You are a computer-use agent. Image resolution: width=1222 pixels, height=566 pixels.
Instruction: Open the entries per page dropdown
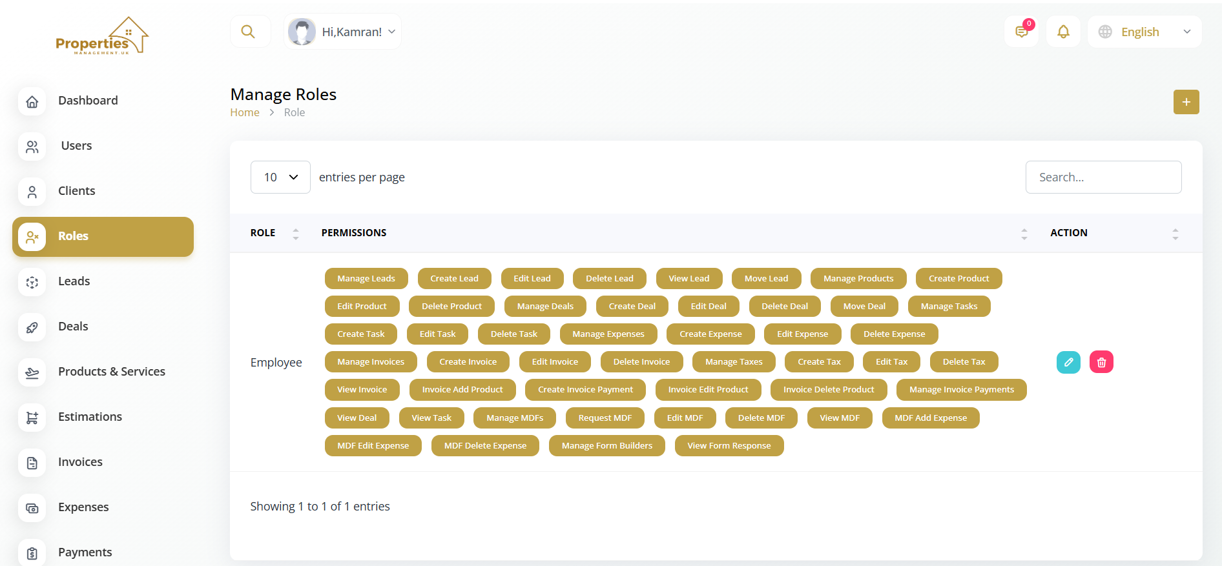click(280, 177)
